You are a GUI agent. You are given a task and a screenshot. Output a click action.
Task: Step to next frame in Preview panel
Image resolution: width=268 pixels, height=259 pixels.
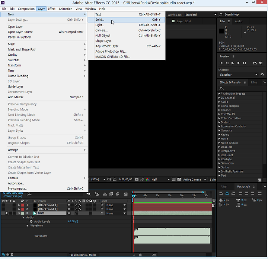click(x=238, y=63)
